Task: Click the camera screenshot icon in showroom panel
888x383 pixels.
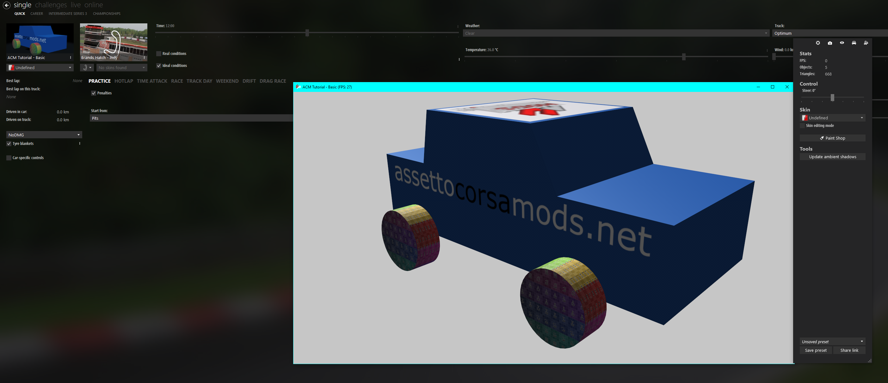Action: click(830, 43)
